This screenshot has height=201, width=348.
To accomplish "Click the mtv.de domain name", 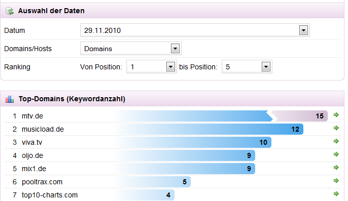I will [x=32, y=116].
